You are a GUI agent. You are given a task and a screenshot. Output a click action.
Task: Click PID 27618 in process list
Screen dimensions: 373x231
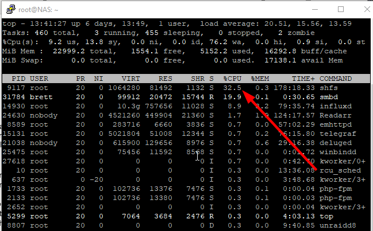point(14,161)
